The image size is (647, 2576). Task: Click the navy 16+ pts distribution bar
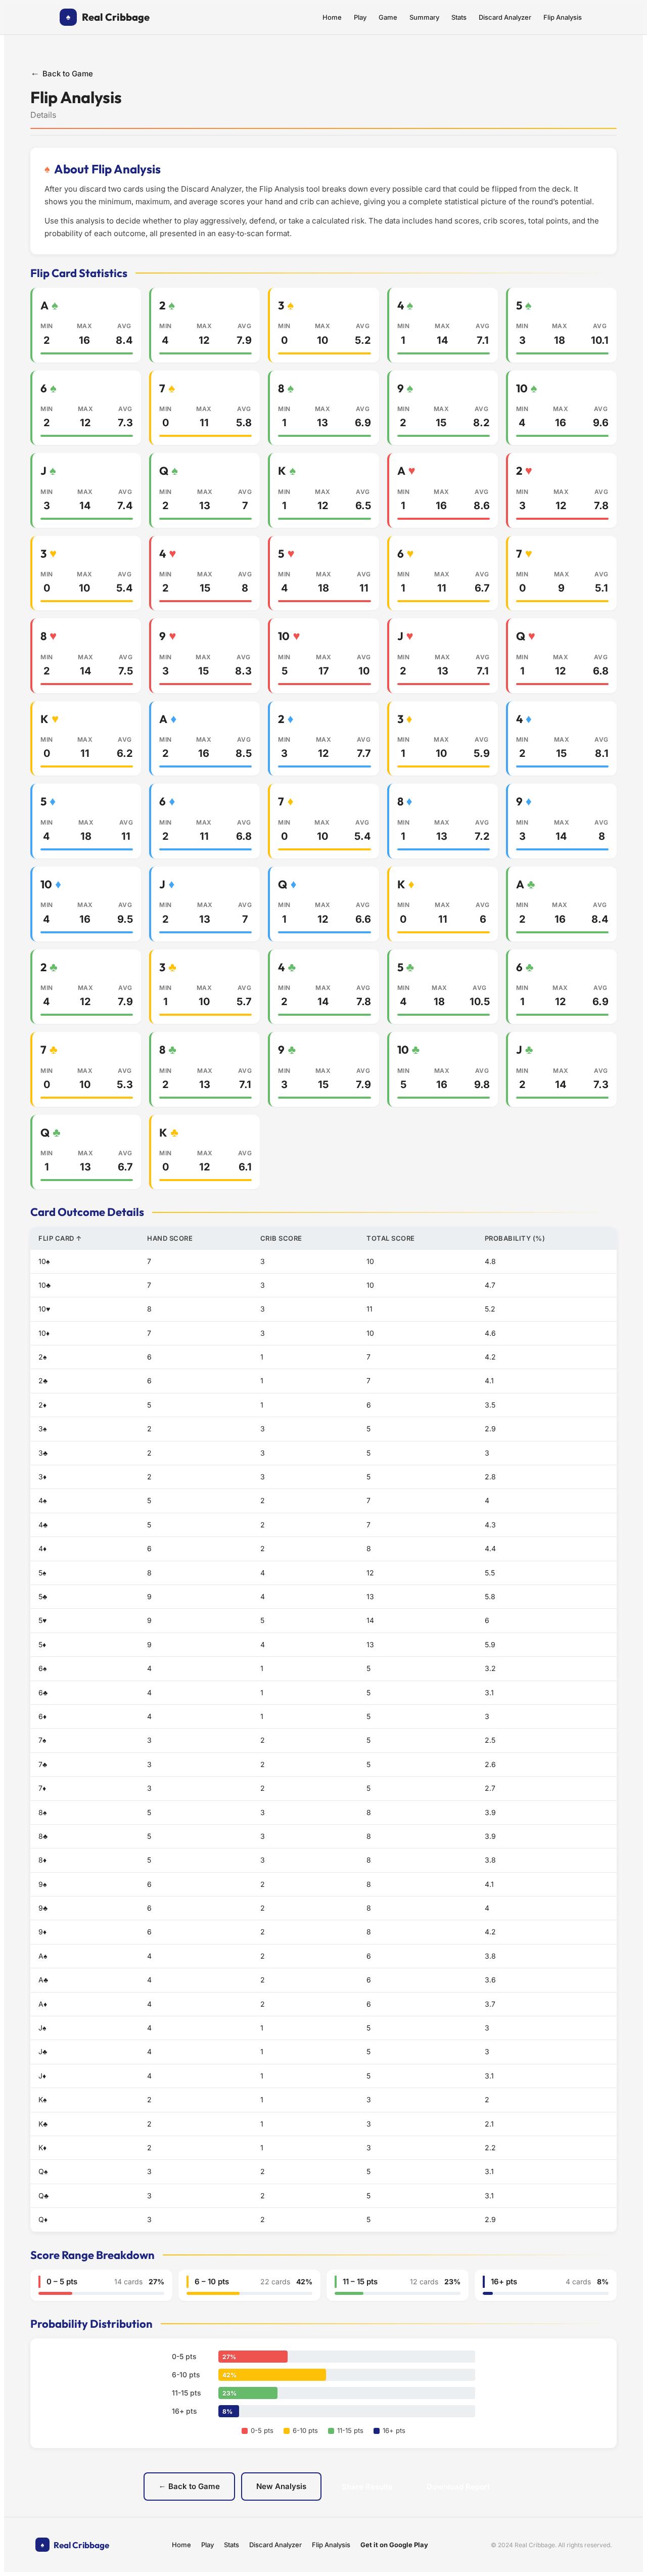pos(228,2411)
